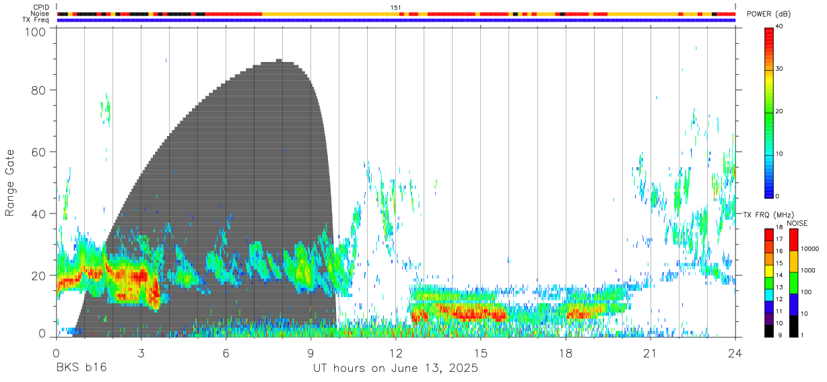Click x-axis tick label '9'

point(310,353)
